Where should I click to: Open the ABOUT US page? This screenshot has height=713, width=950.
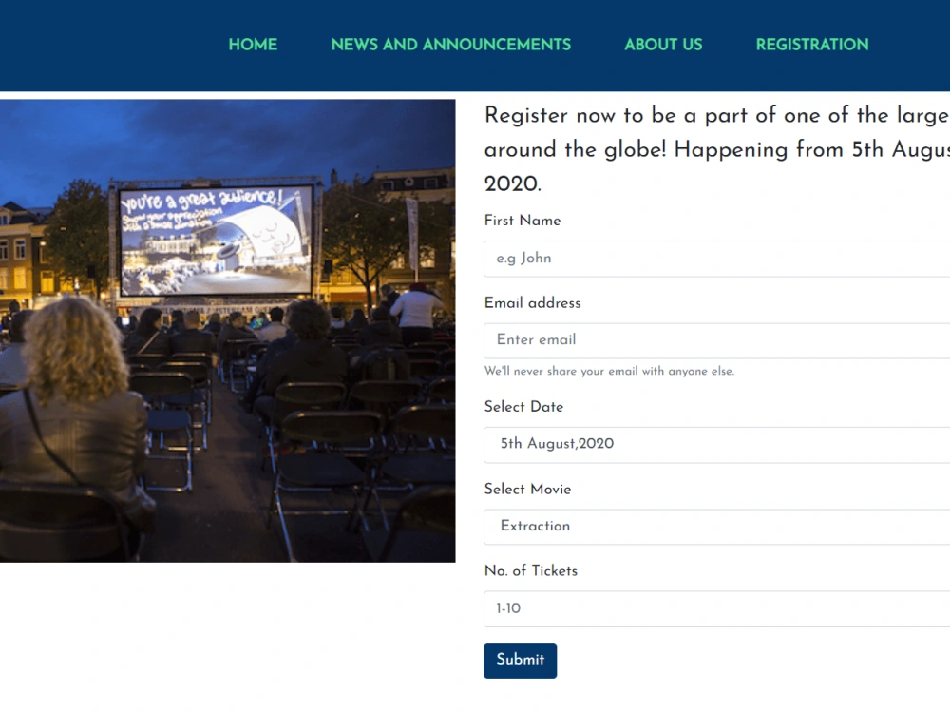(x=663, y=45)
